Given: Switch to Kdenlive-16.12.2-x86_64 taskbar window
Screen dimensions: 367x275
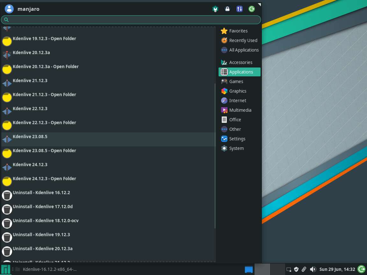Looking at the screenshot, I should click(46, 269).
